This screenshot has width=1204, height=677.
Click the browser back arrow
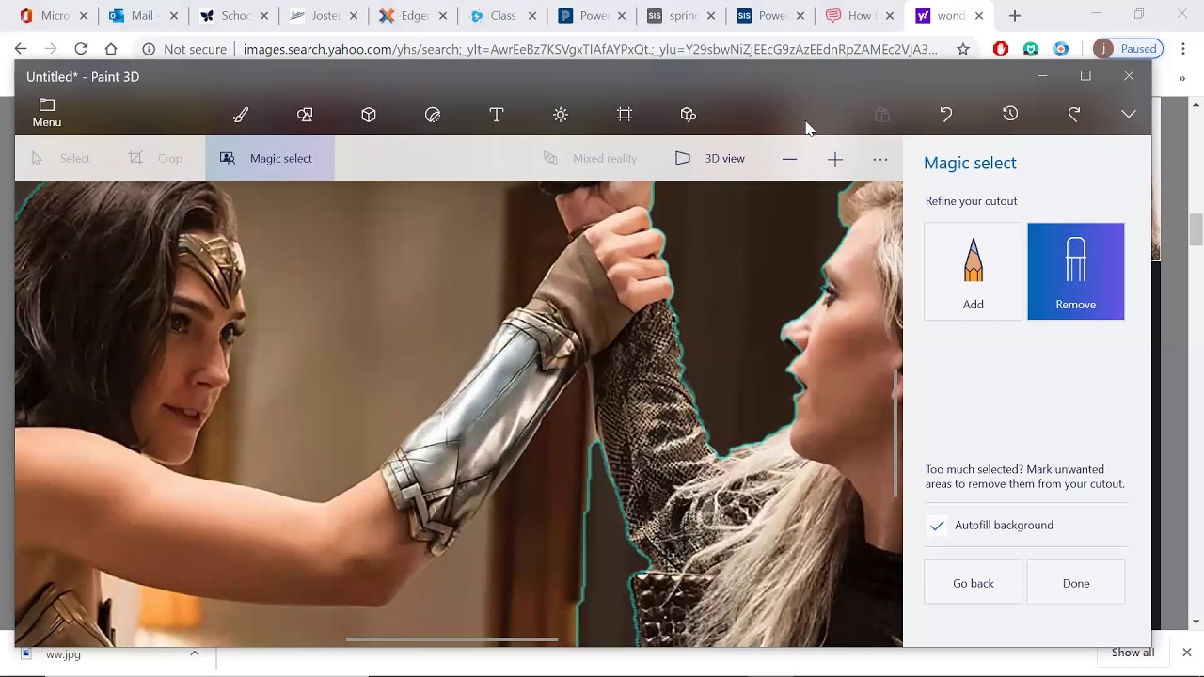coord(21,49)
